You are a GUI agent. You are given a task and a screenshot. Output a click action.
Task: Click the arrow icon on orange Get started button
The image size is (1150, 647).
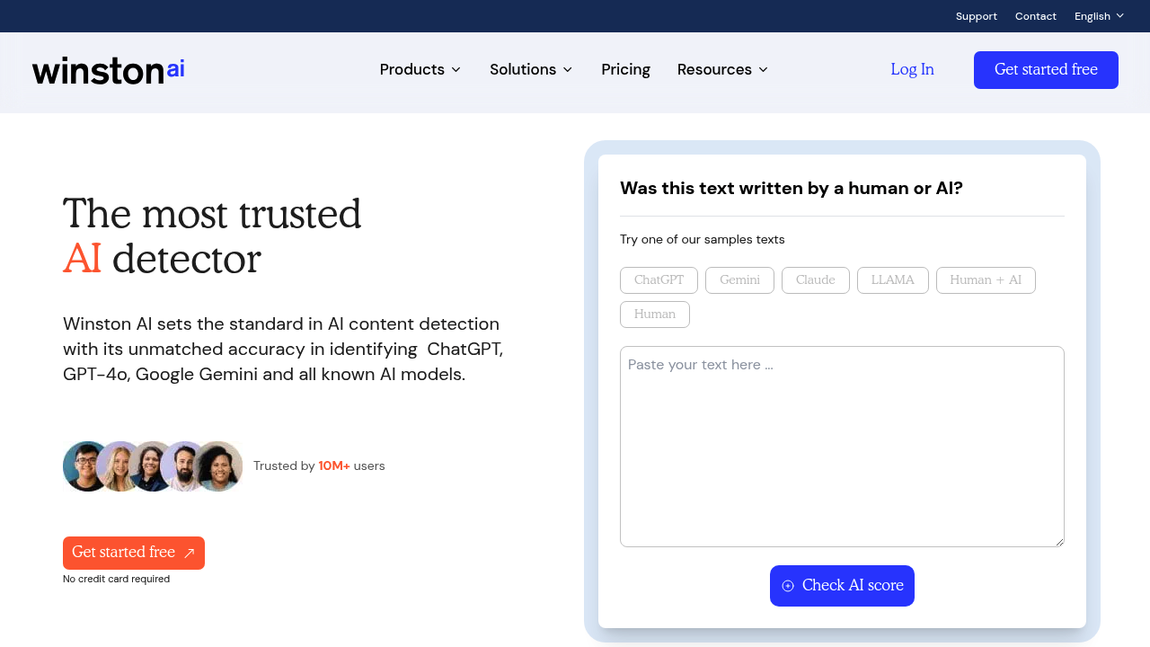coord(189,554)
